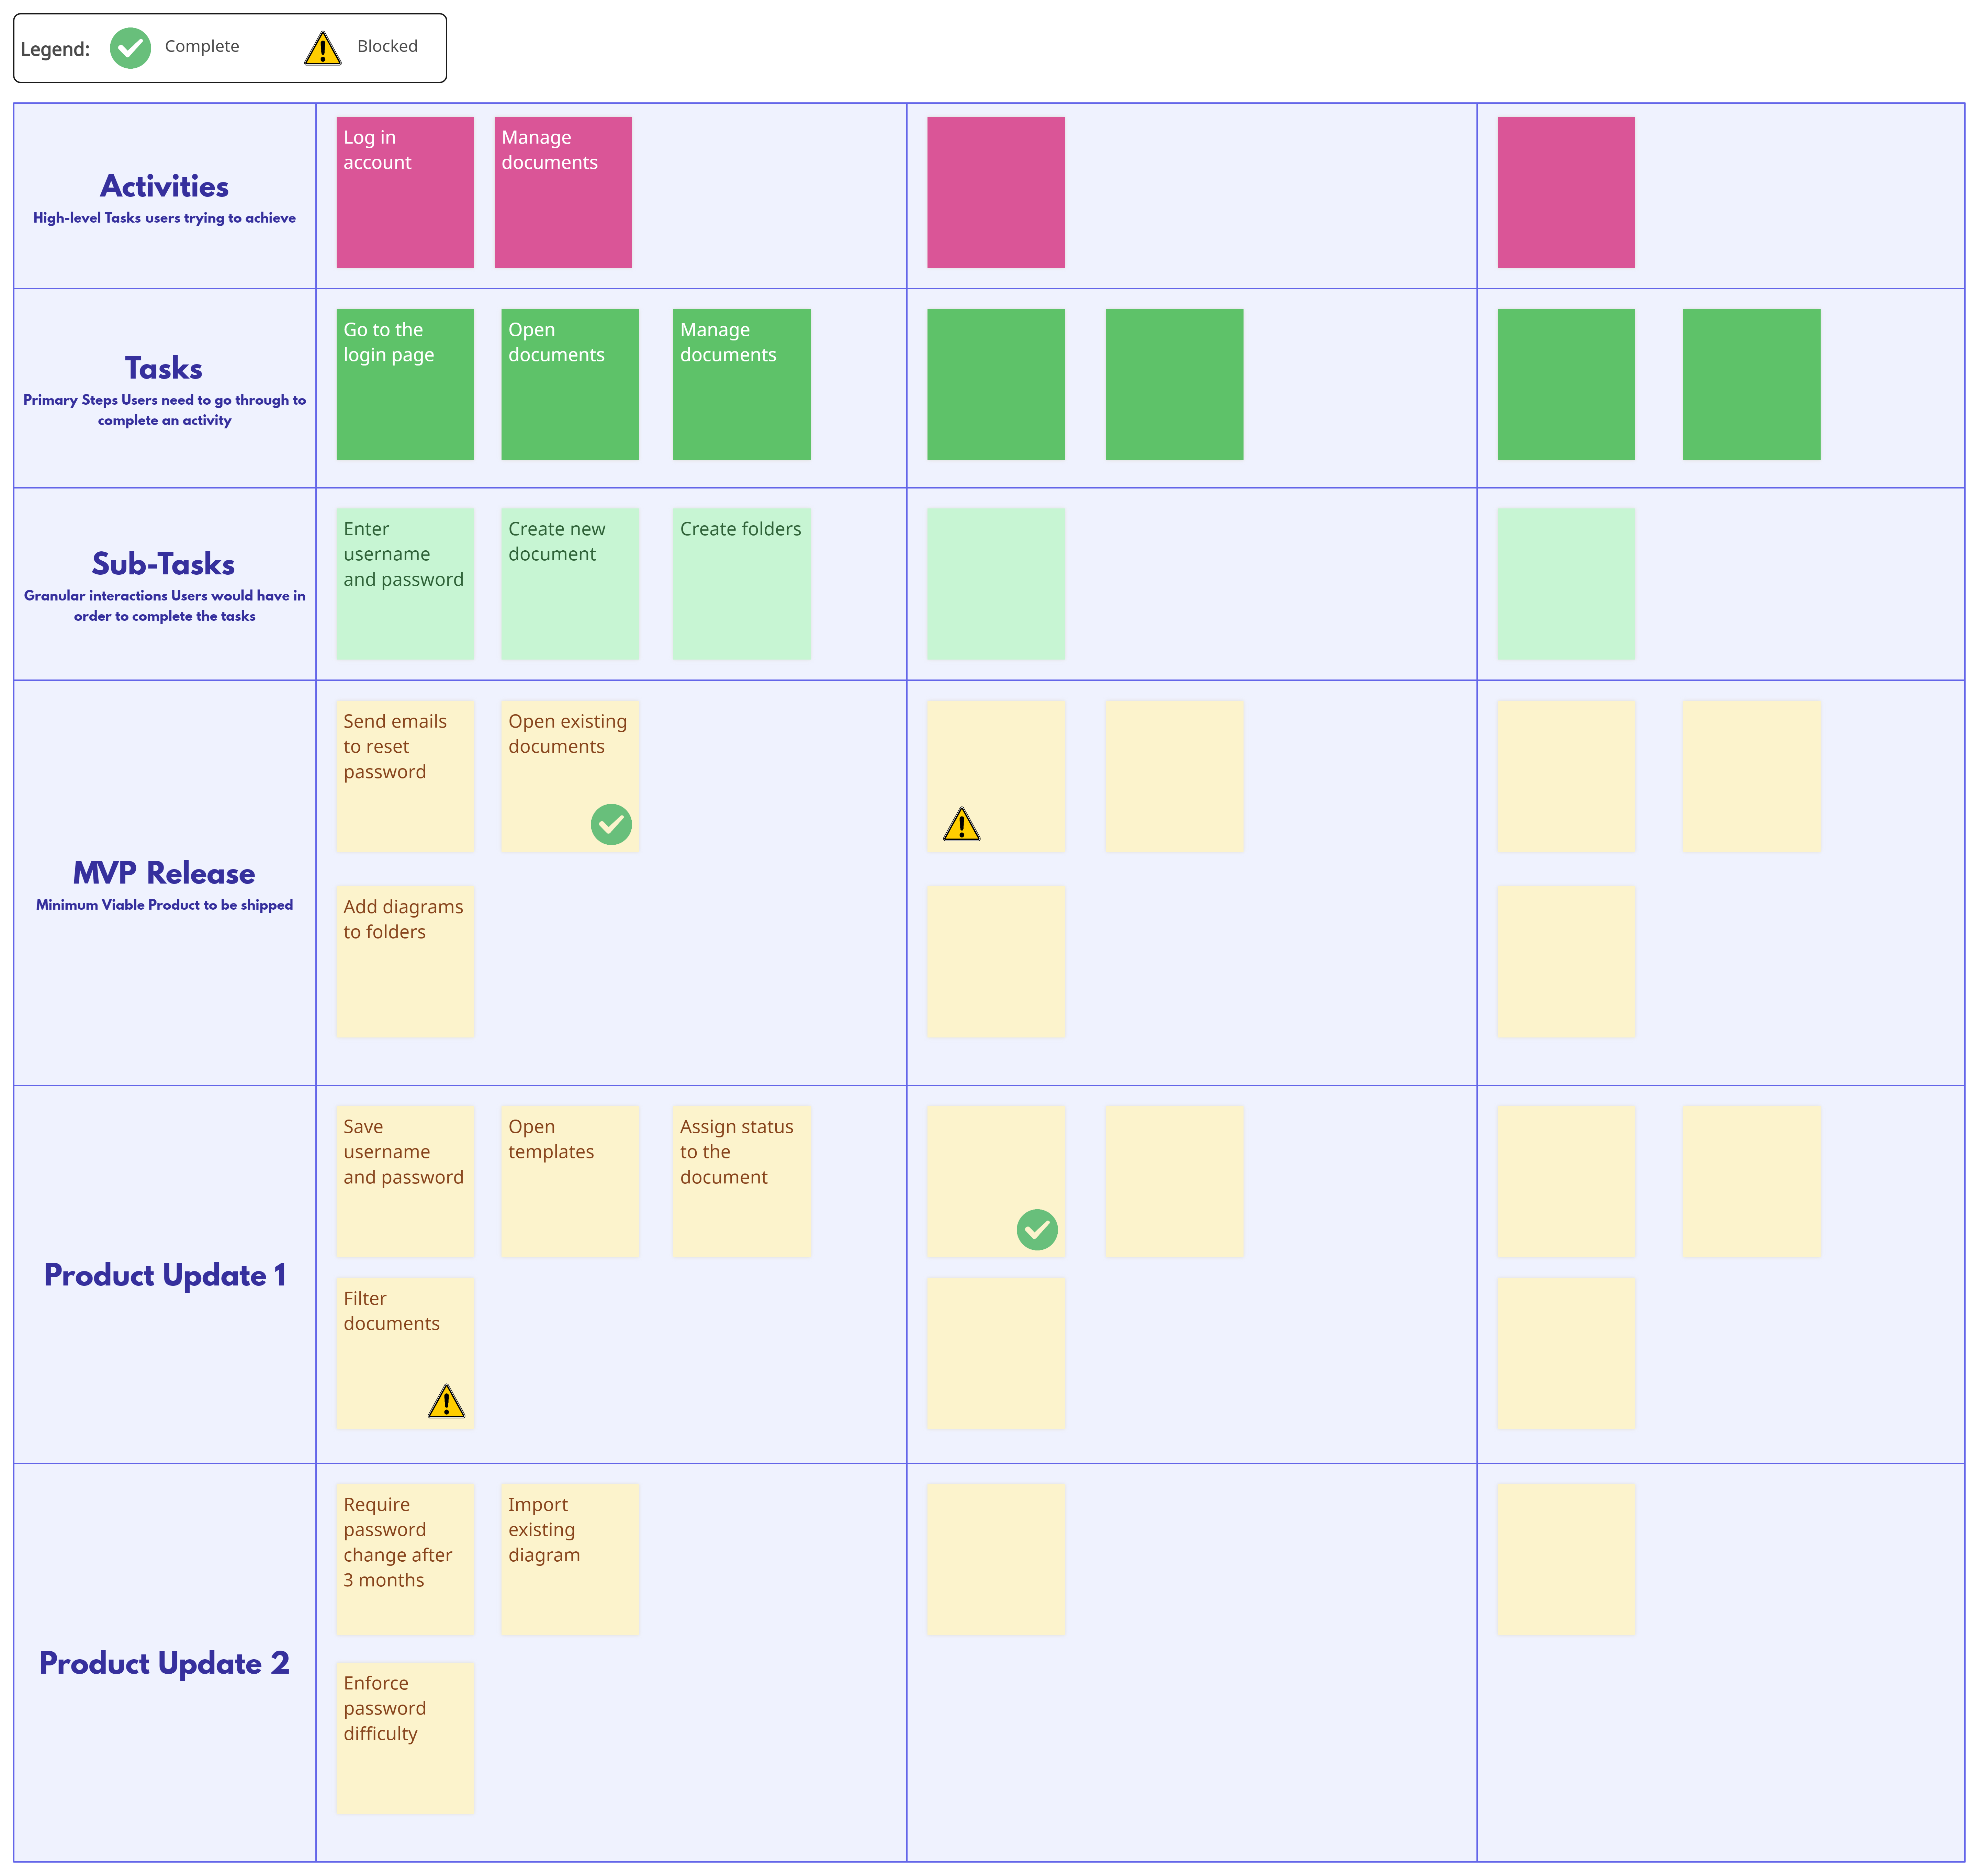Click the Add diagrams to folders note

click(405, 961)
